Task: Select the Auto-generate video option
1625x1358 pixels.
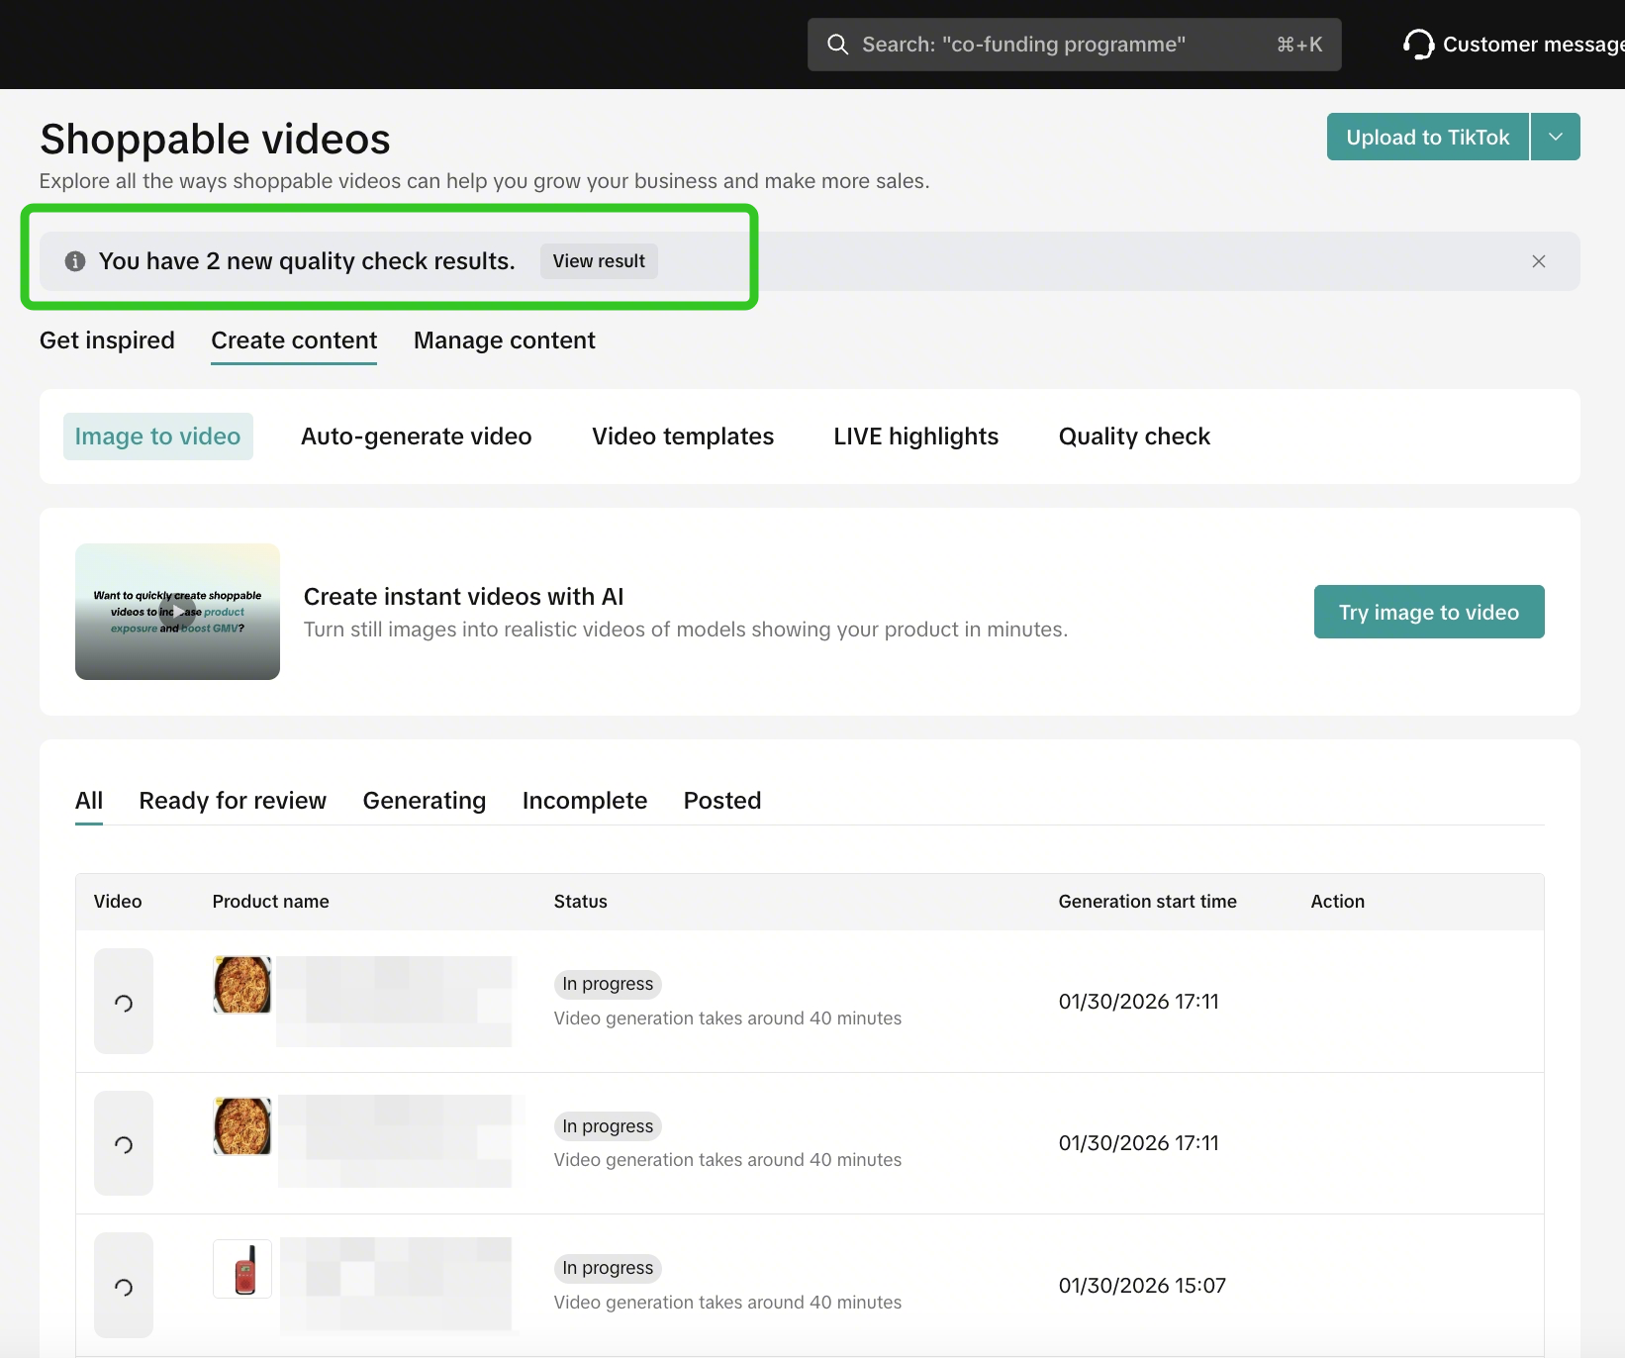Action: [416, 436]
